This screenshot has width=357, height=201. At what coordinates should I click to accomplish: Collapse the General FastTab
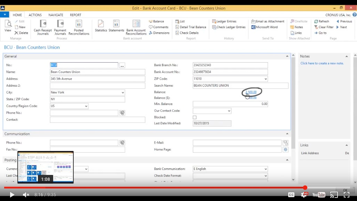click(287, 56)
